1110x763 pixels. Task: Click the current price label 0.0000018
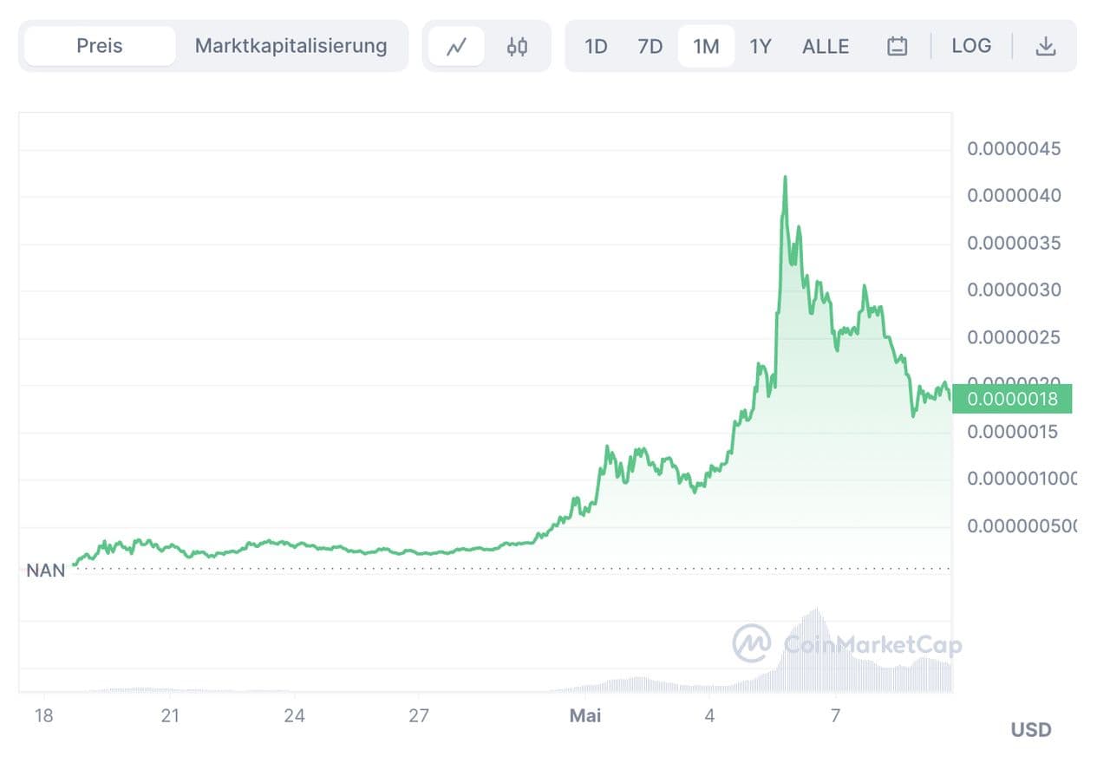coord(1012,399)
